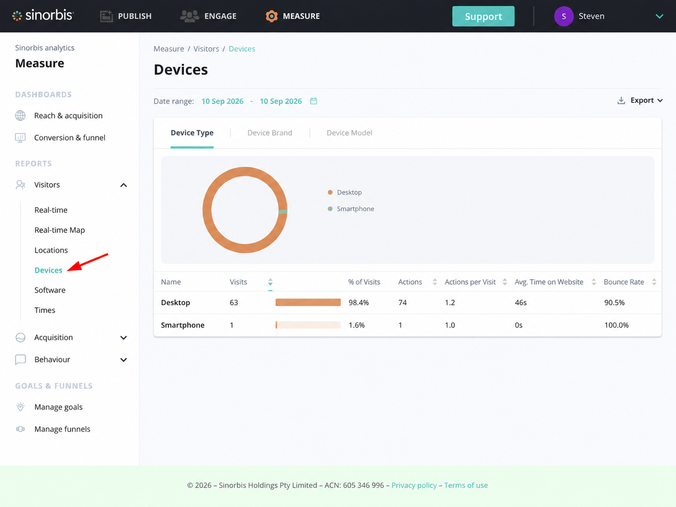Click the Smartphone visits percentage bar
Image resolution: width=676 pixels, height=507 pixels.
[x=308, y=325]
